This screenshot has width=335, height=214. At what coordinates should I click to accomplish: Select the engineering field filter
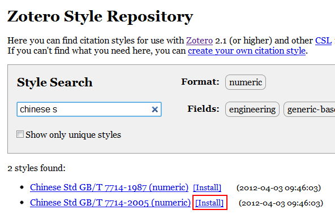tap(252, 110)
